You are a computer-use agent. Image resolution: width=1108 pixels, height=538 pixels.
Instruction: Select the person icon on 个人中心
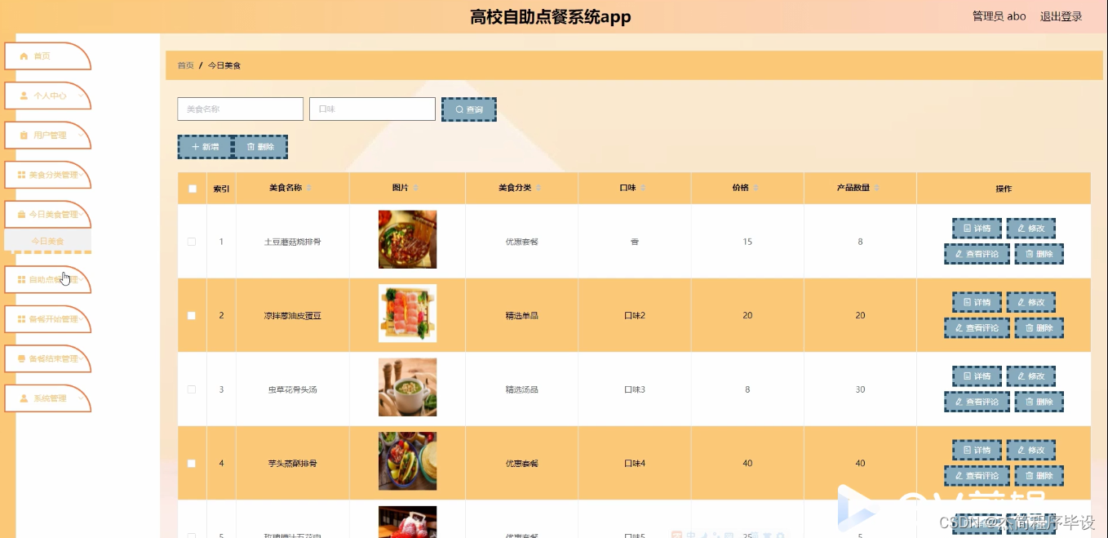click(x=22, y=96)
